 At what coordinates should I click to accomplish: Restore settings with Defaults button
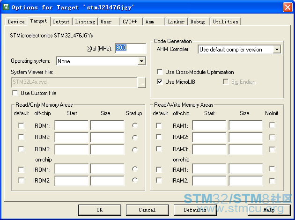(195, 210)
